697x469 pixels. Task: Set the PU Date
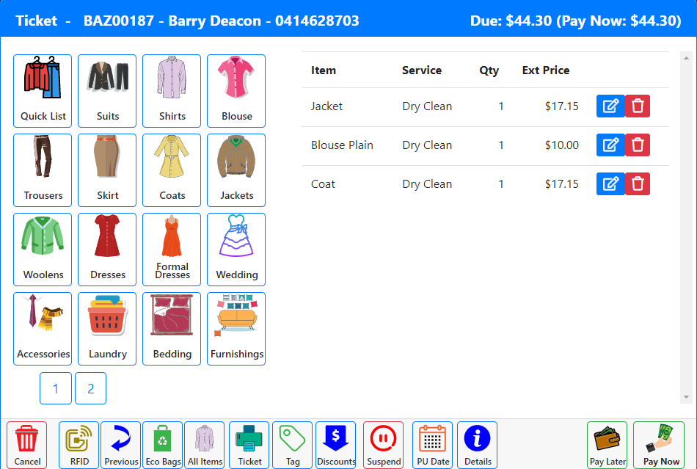coord(433,445)
